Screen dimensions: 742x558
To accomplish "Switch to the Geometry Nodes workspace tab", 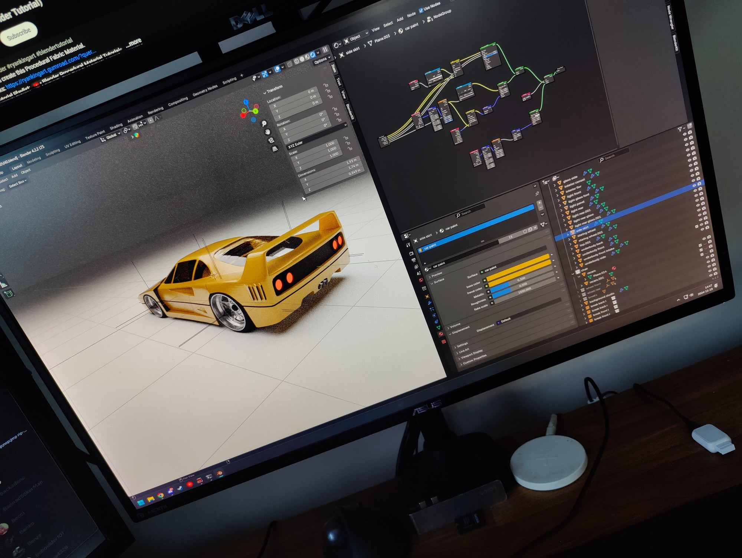I will pos(205,89).
